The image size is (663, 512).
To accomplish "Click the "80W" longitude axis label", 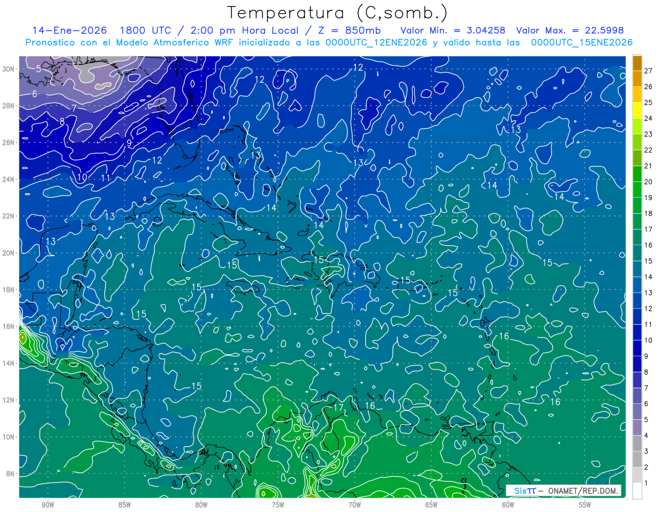I will pos(201,505).
